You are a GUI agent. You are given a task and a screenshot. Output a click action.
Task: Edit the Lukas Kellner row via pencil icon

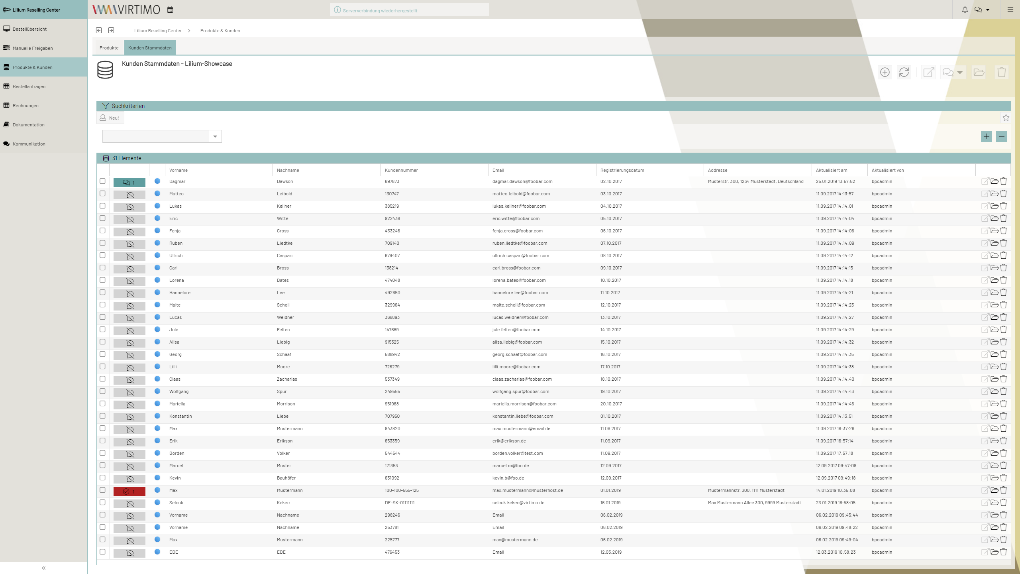point(985,206)
